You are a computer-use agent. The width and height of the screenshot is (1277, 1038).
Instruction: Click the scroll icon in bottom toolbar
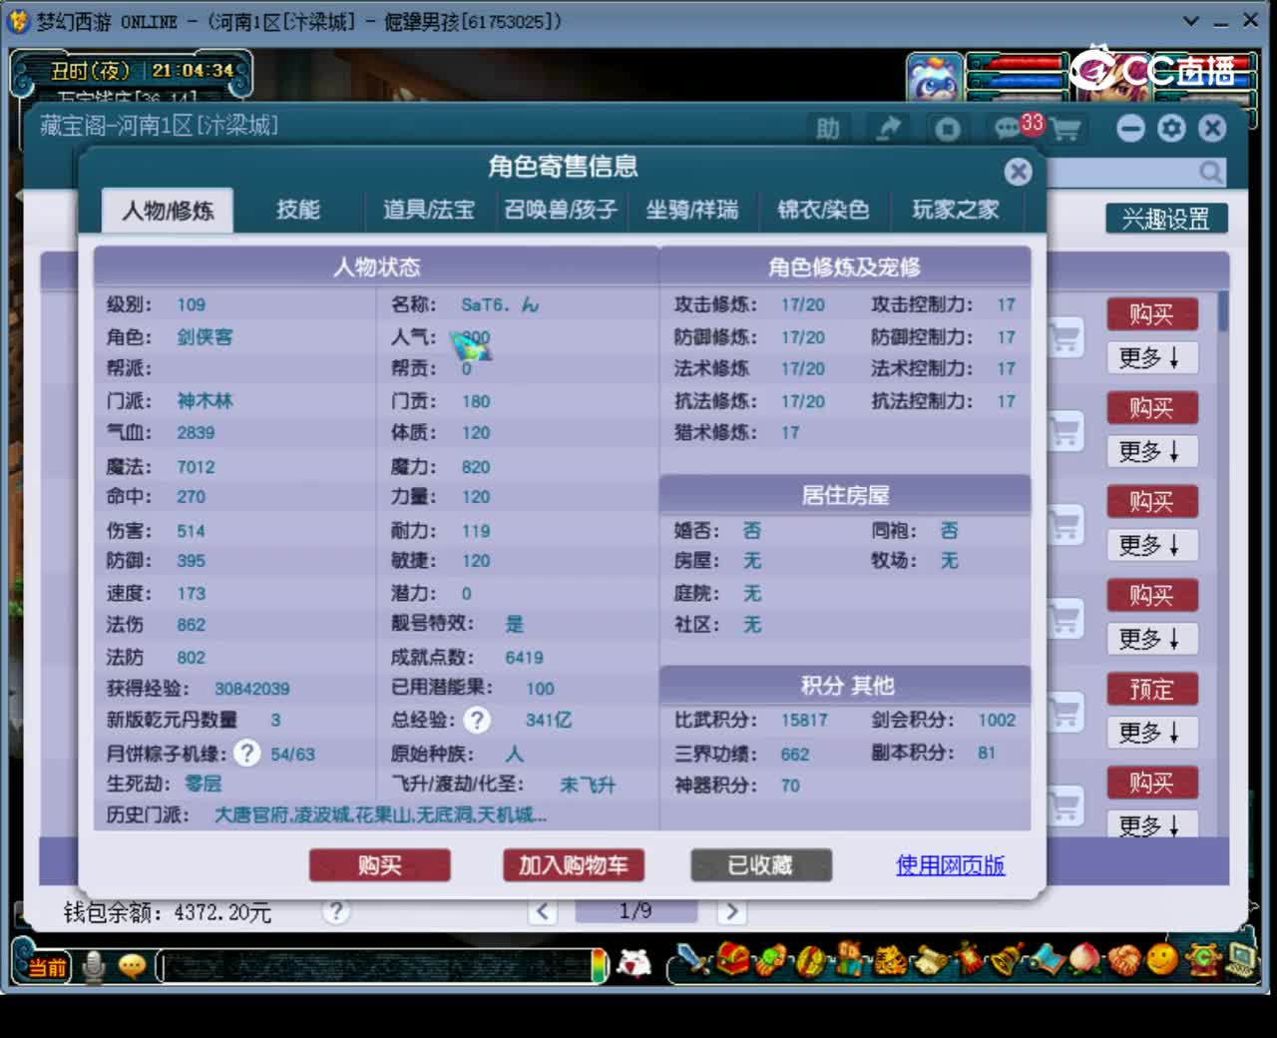pyautogui.click(x=930, y=960)
